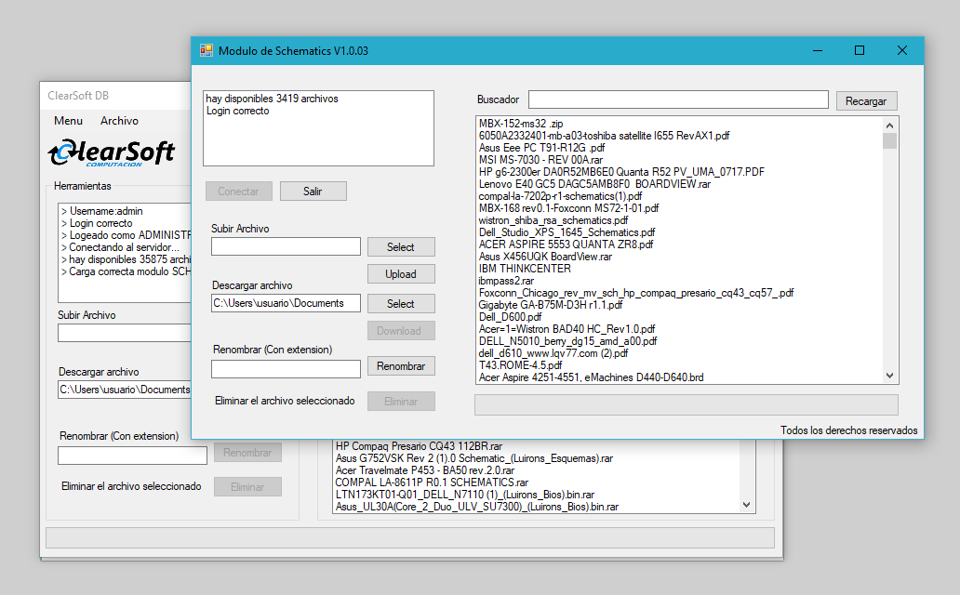This screenshot has width=960, height=595.
Task: Click the Renombrar field in Modulo de Schematics
Action: click(286, 368)
